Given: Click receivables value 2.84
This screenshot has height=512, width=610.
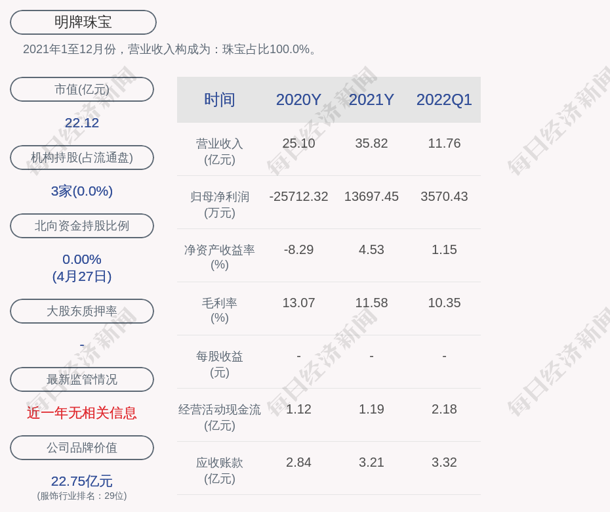Looking at the screenshot, I should point(298,463).
